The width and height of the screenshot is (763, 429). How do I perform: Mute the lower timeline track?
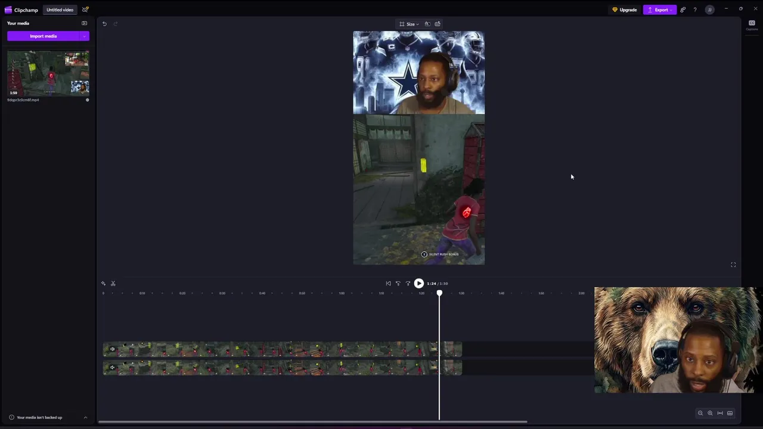112,368
